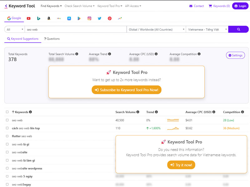This screenshot has width=250, height=187.
Task: Click the table Average CPC column info icon
Action: click(x=214, y=112)
